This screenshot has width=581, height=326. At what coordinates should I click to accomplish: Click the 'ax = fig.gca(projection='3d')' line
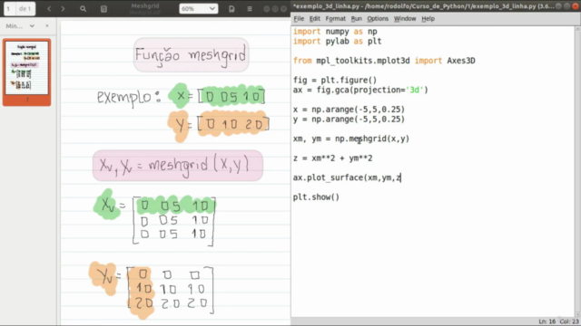pos(360,90)
